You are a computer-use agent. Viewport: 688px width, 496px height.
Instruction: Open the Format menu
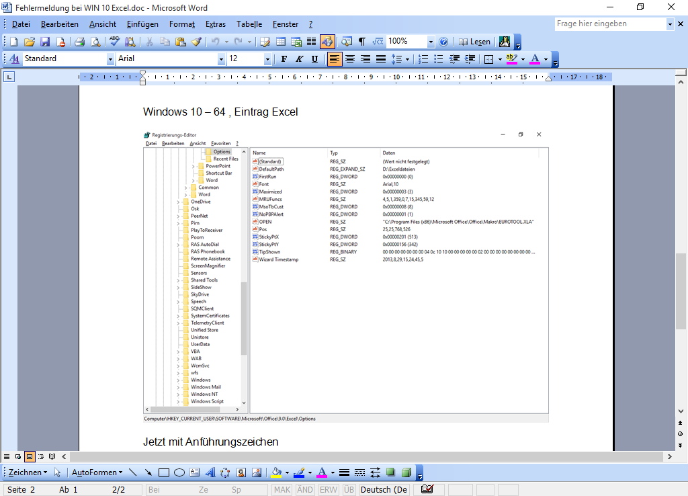[181, 24]
